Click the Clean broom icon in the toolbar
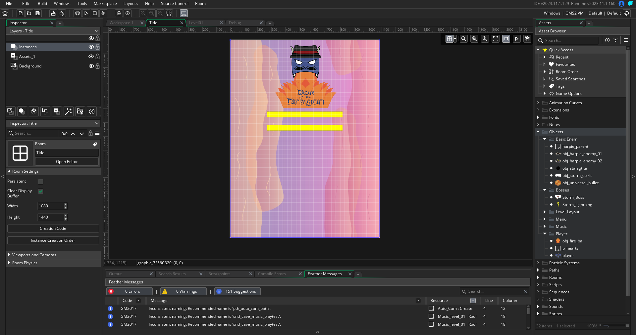Viewport: 636px width, 335px height. tap(103, 13)
